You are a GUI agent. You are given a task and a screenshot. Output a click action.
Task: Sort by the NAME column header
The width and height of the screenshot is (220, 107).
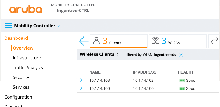point(95,72)
